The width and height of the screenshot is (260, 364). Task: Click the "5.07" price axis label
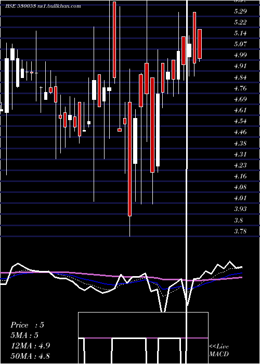[x=240, y=44]
